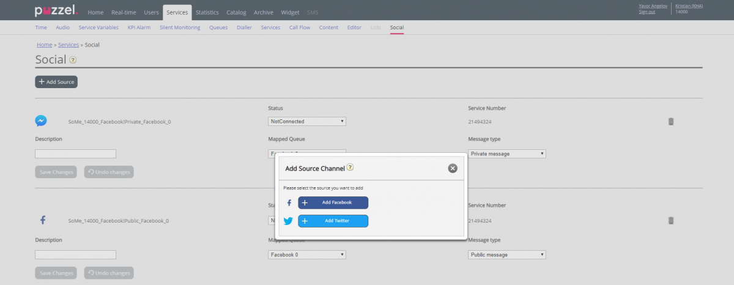Open the Public message type dropdown

[x=506, y=254]
